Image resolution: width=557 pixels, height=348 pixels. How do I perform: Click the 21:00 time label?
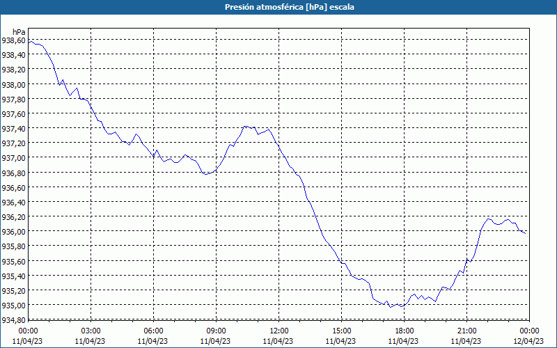coord(466,331)
